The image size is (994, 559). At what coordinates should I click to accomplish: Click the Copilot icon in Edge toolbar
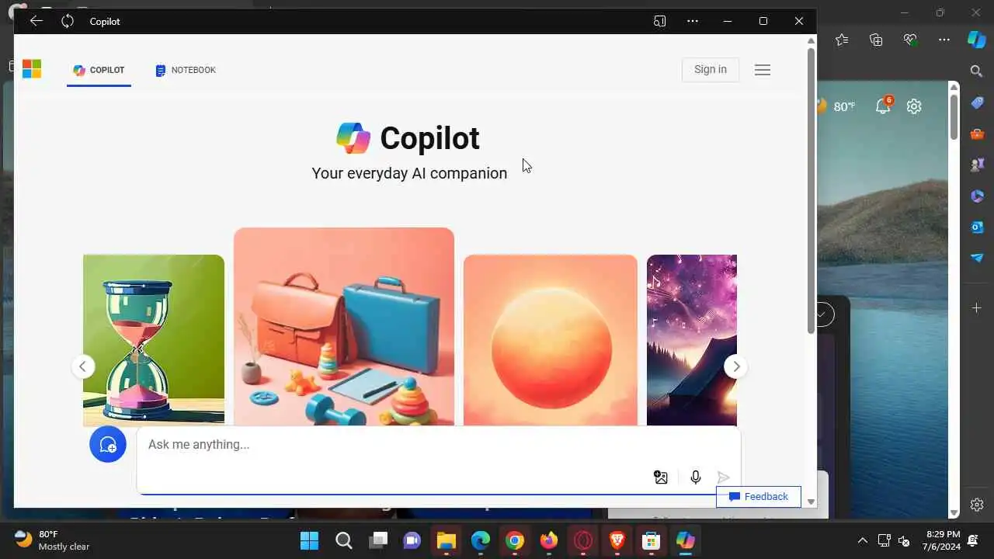tap(977, 40)
